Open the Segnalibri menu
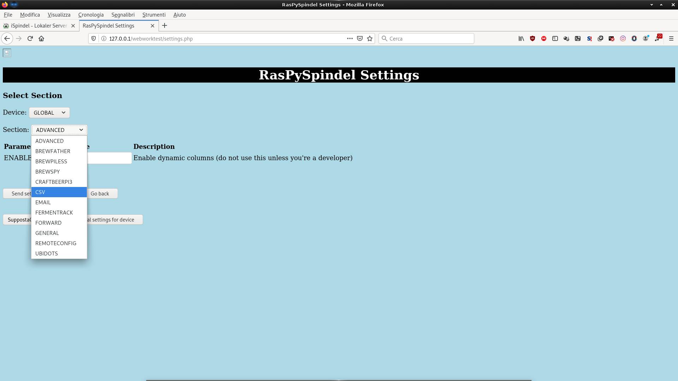Screen dimensions: 678x381 point(123,15)
